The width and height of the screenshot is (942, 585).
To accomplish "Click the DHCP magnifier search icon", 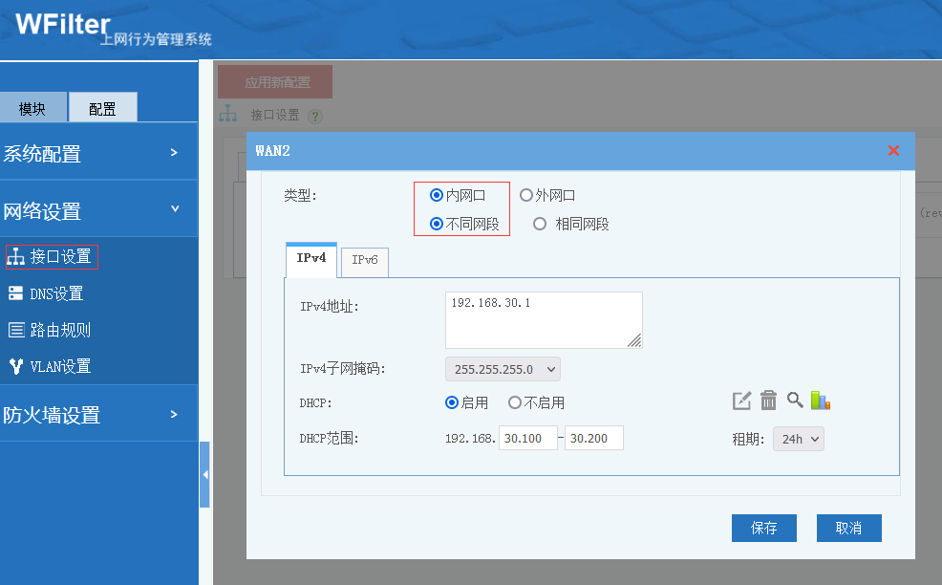I will [x=795, y=400].
